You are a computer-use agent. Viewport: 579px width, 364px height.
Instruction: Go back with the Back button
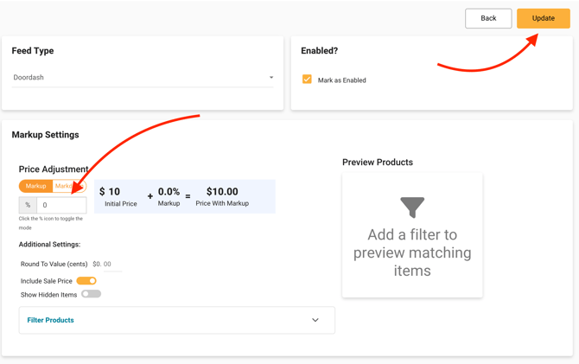[488, 18]
